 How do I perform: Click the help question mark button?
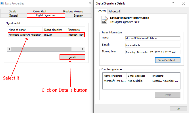(173, 3)
